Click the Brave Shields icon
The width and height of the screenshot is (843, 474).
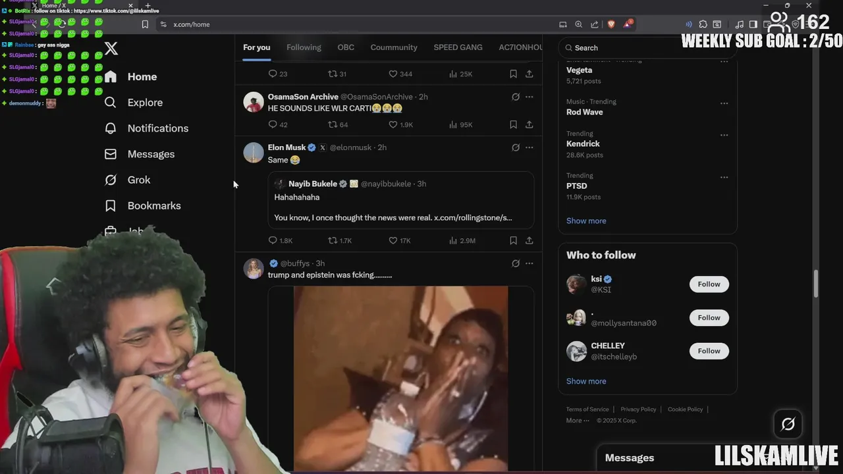[611, 24]
